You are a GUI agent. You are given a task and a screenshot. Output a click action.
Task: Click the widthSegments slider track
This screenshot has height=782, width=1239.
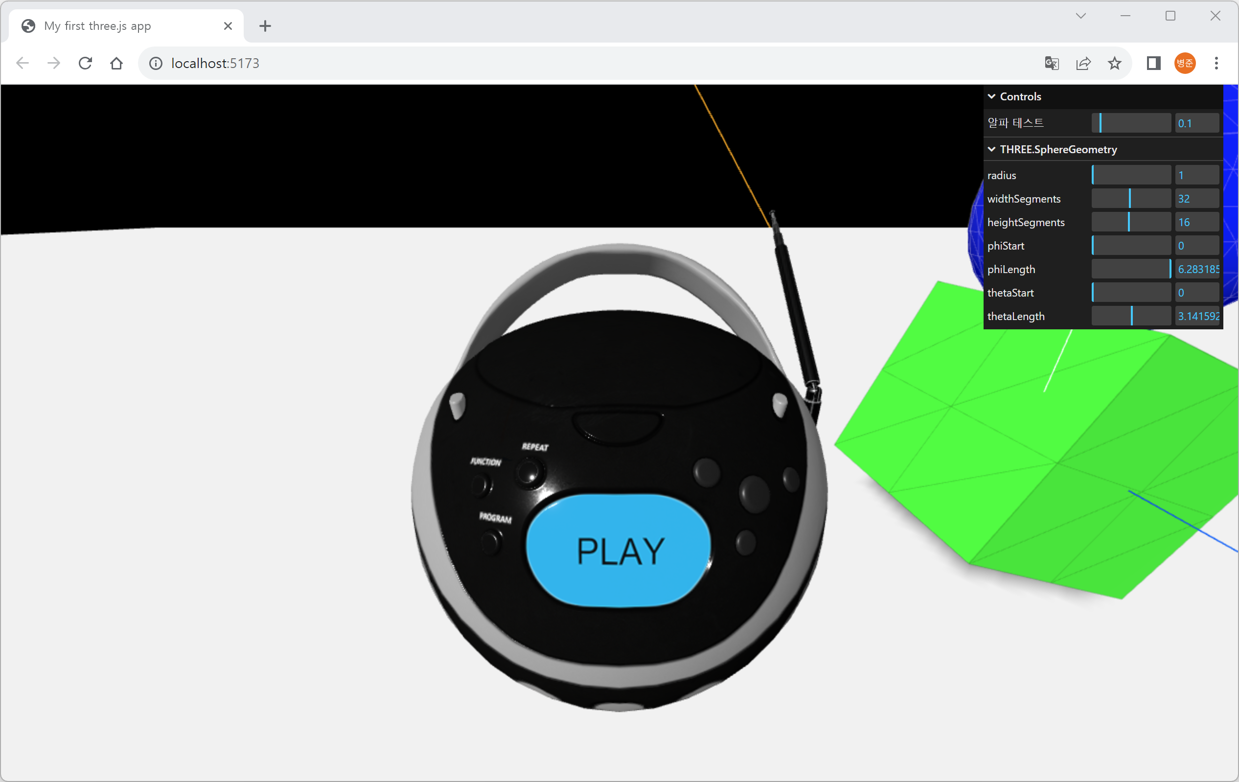point(1131,199)
